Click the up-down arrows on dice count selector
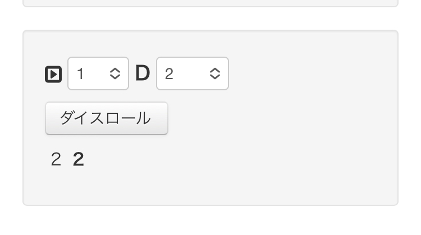The image size is (421, 235). coord(115,73)
